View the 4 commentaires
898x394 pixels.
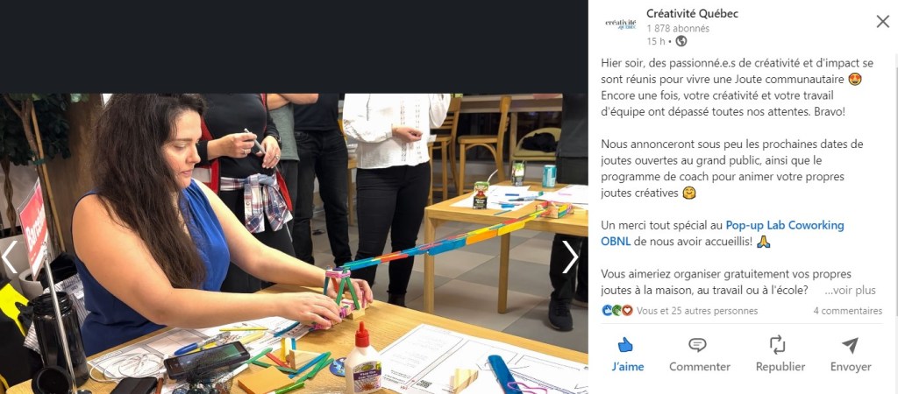point(848,311)
